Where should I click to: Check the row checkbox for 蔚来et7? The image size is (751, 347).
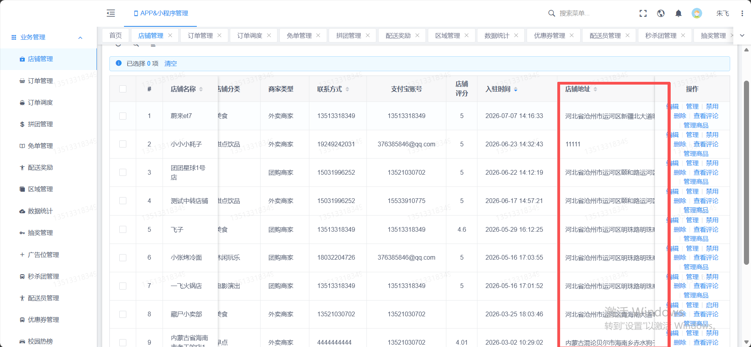click(x=123, y=116)
